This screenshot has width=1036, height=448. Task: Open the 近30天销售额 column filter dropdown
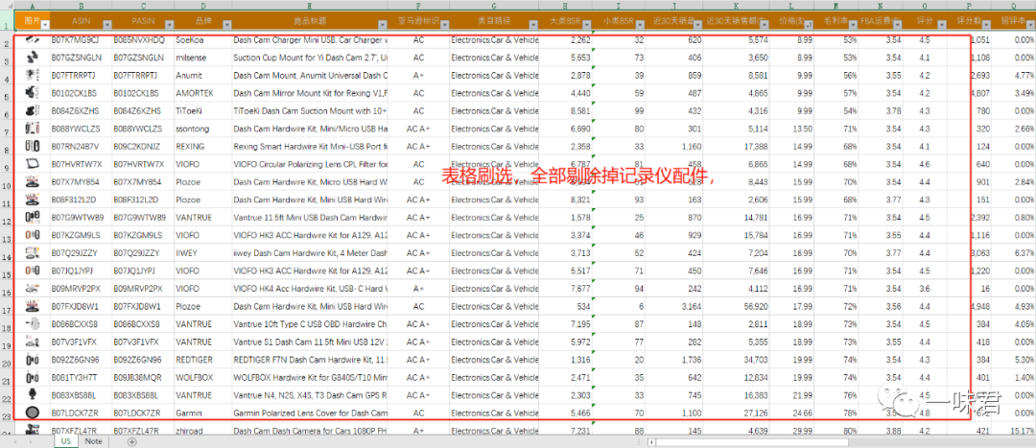[x=764, y=24]
